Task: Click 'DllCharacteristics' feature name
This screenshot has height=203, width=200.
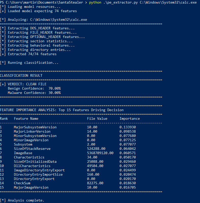Action: point(32,166)
